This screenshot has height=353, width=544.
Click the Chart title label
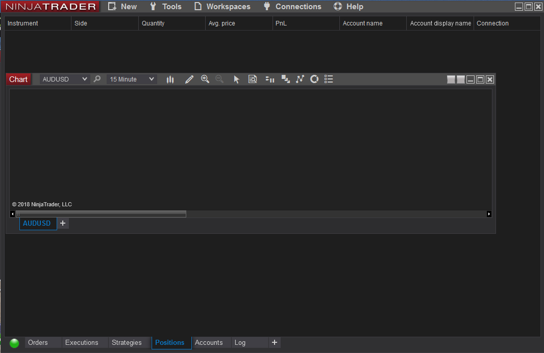(x=18, y=79)
